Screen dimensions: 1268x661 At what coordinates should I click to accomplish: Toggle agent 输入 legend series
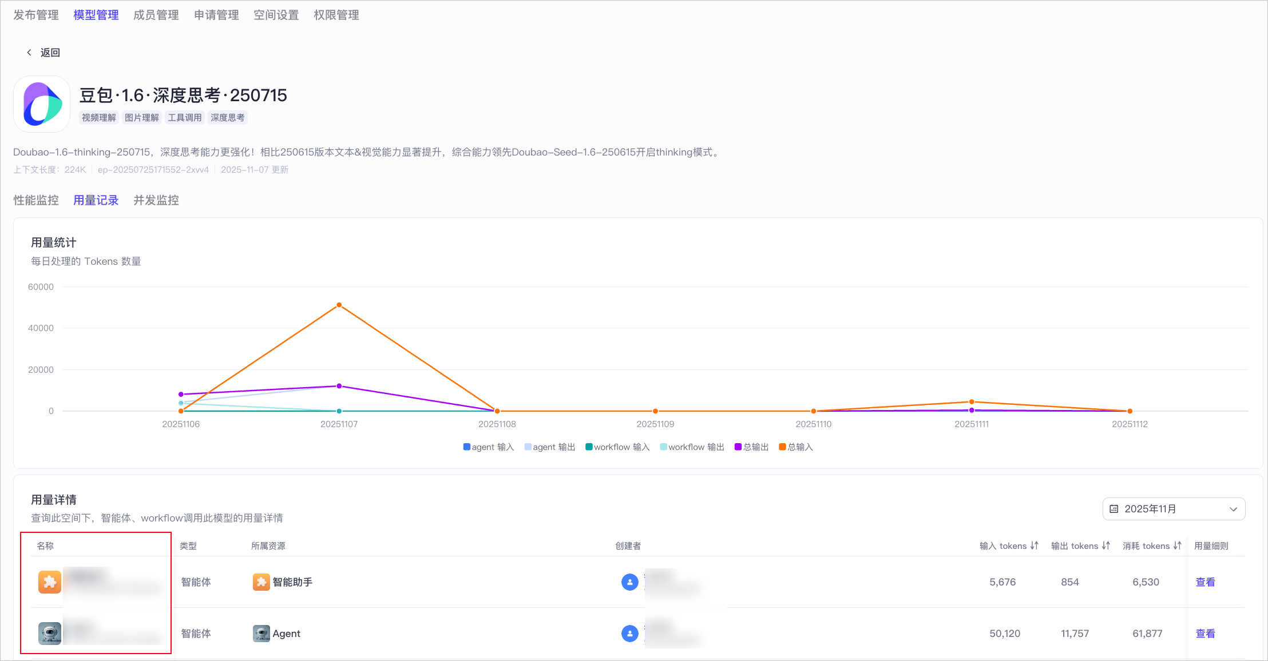[x=489, y=447]
